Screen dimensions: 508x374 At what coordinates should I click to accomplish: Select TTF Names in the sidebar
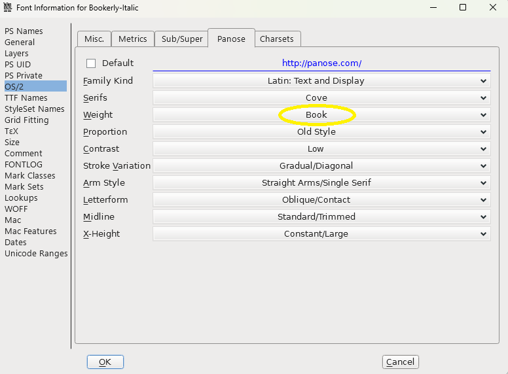(x=26, y=97)
